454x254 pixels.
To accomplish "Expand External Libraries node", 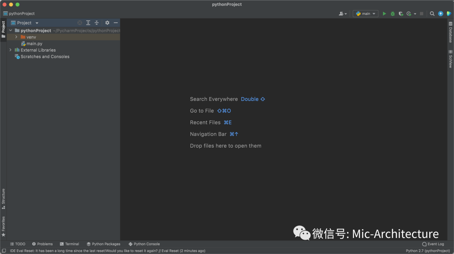I will (11, 50).
